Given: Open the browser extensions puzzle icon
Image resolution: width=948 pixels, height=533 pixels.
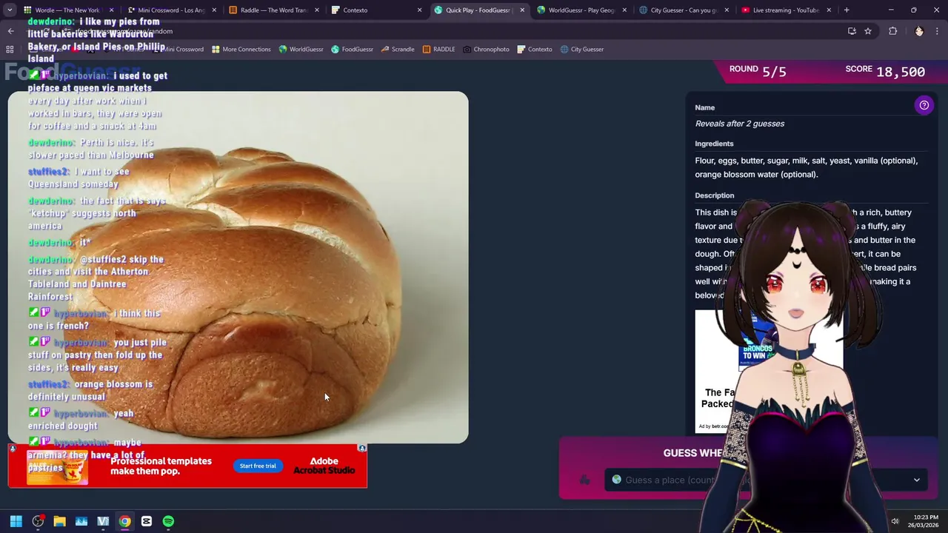Looking at the screenshot, I should tap(892, 31).
